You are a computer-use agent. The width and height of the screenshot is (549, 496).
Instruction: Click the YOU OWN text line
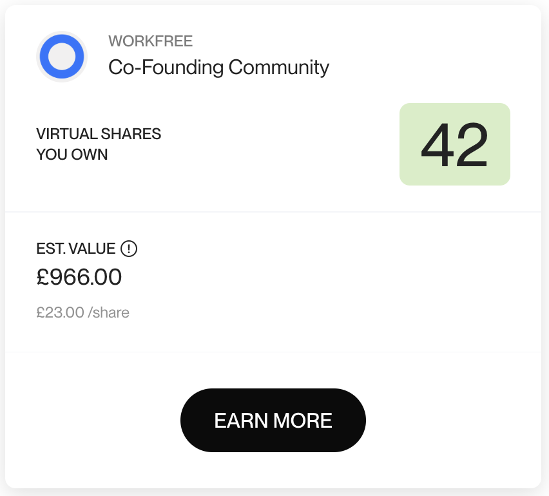tap(72, 155)
